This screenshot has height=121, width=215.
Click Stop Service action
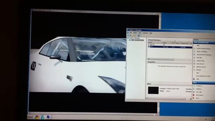(x=200, y=64)
